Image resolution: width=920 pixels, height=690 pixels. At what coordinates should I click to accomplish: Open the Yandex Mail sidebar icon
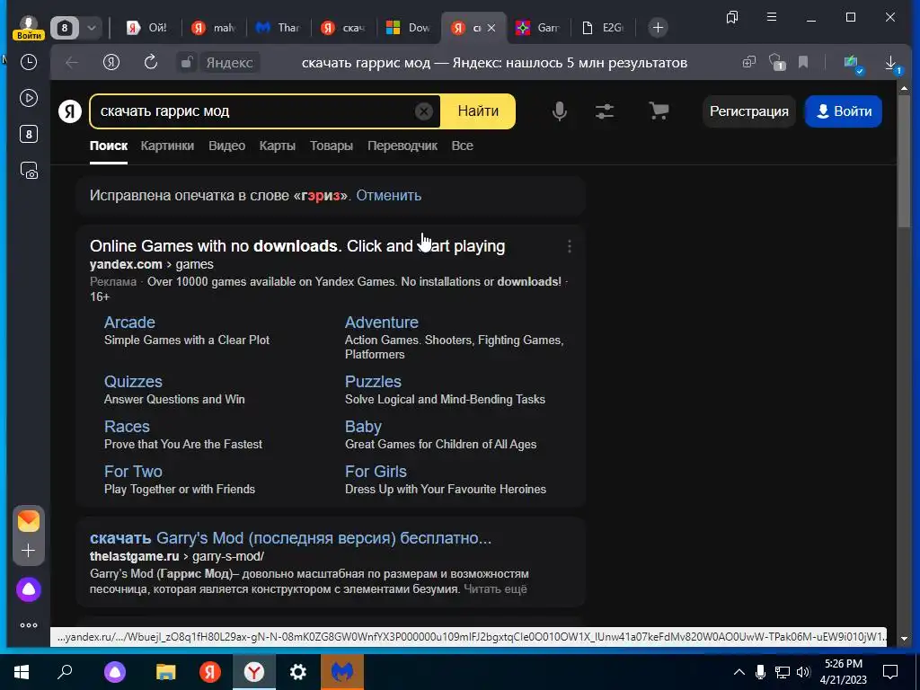pyautogui.click(x=28, y=521)
